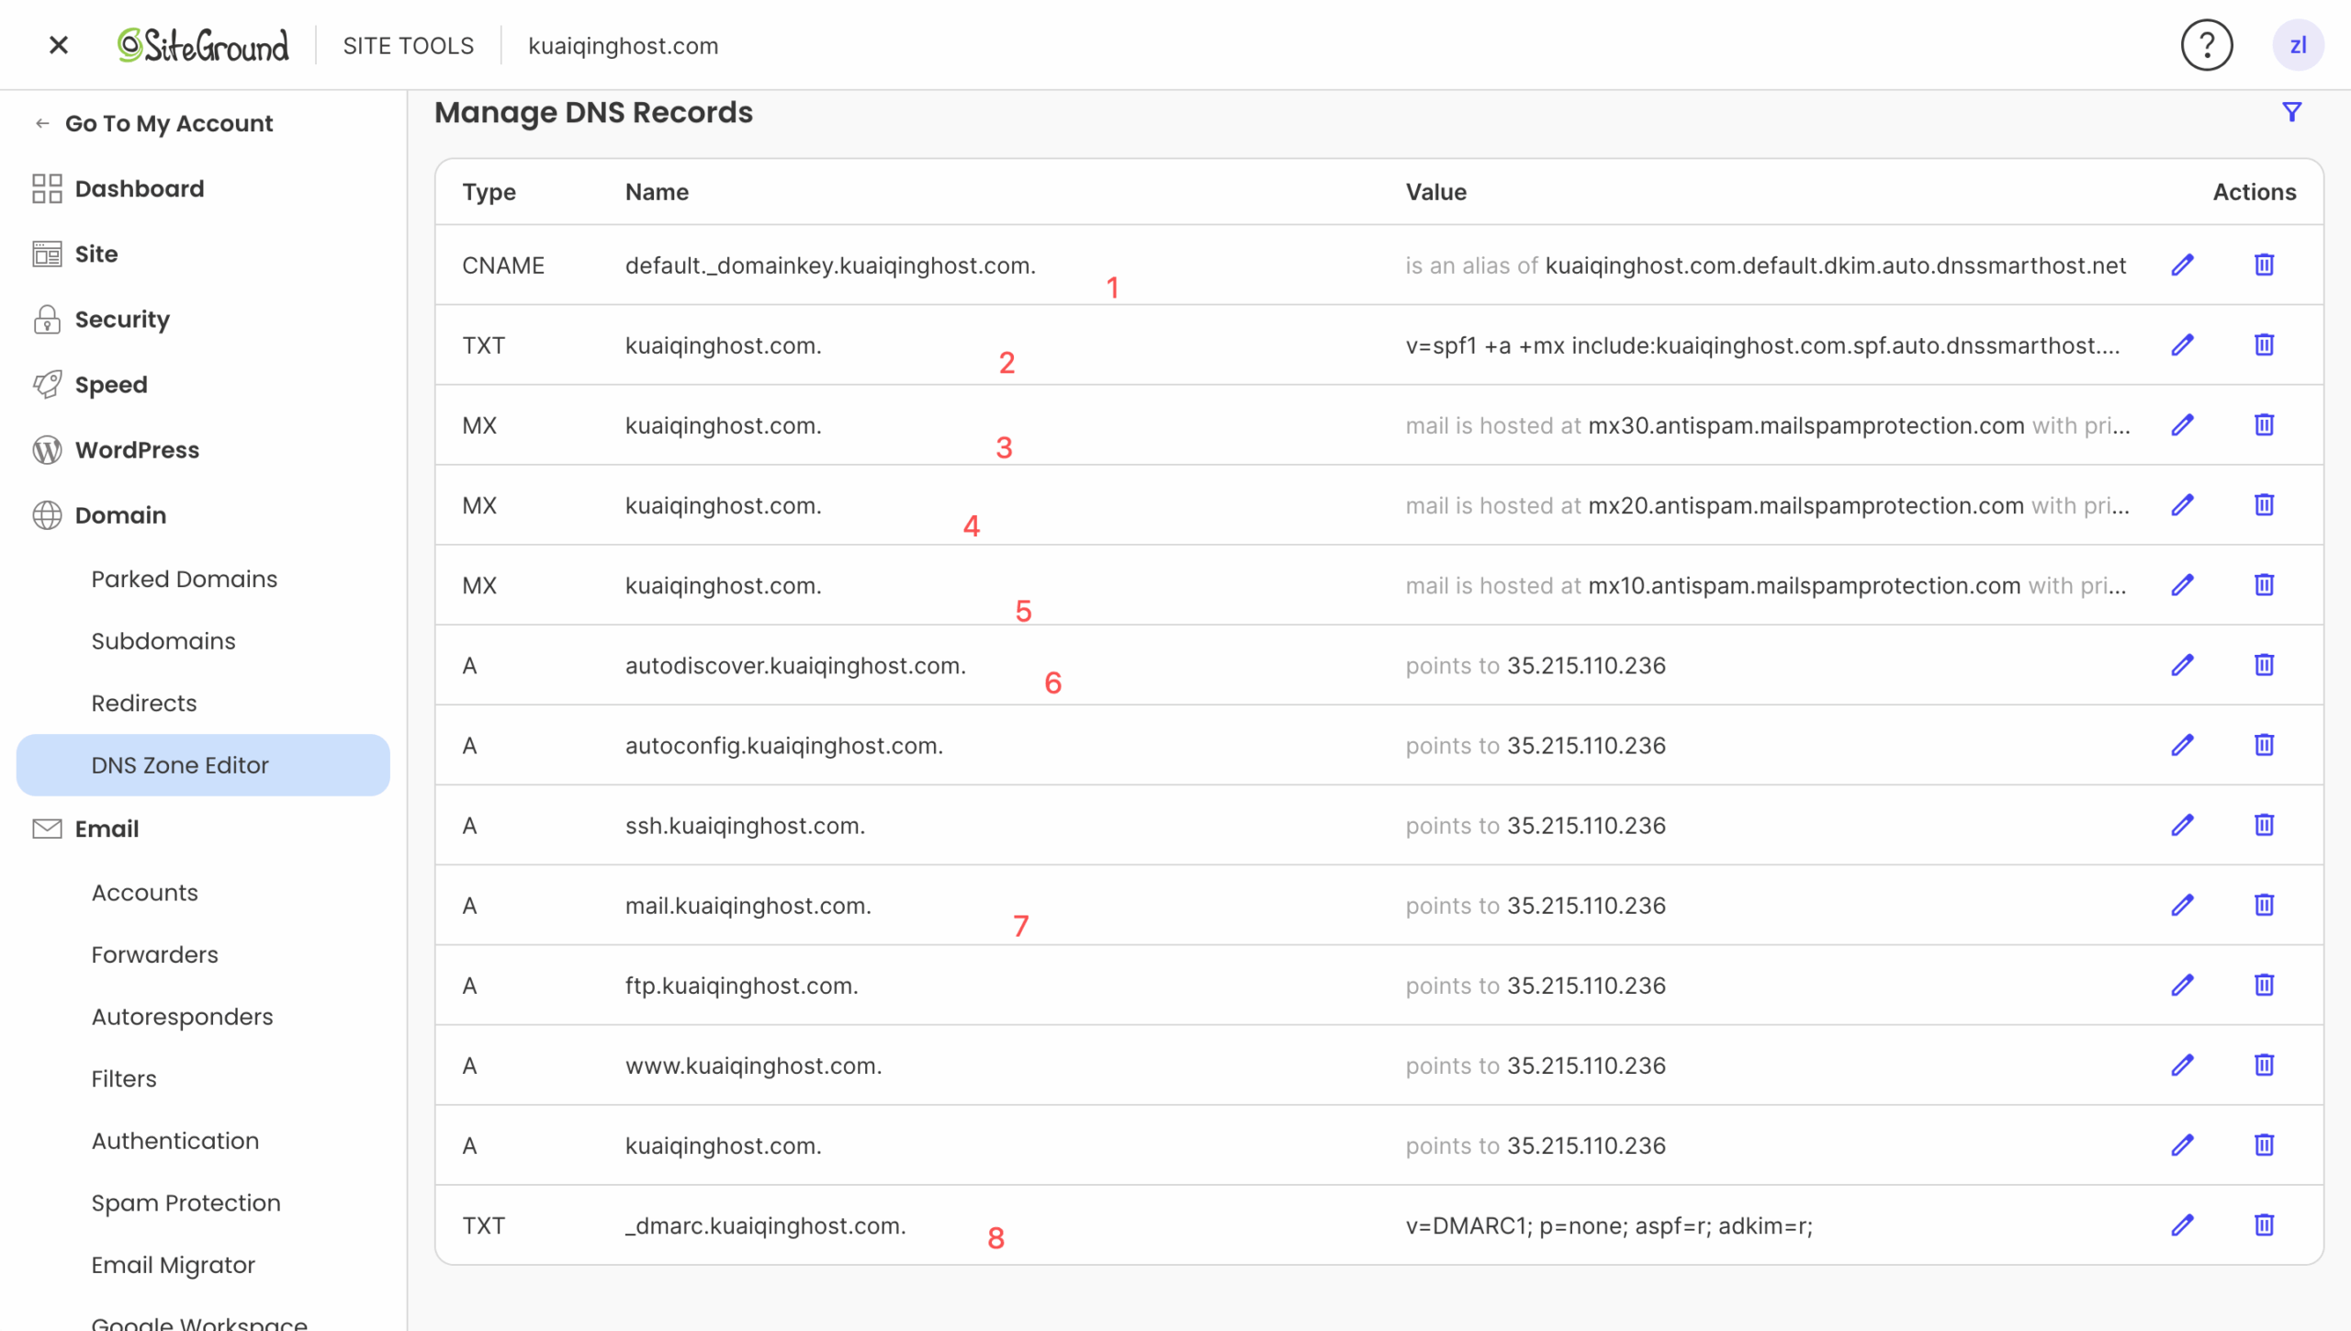Expand the Security sidebar section
The width and height of the screenshot is (2351, 1331).
pos(122,319)
